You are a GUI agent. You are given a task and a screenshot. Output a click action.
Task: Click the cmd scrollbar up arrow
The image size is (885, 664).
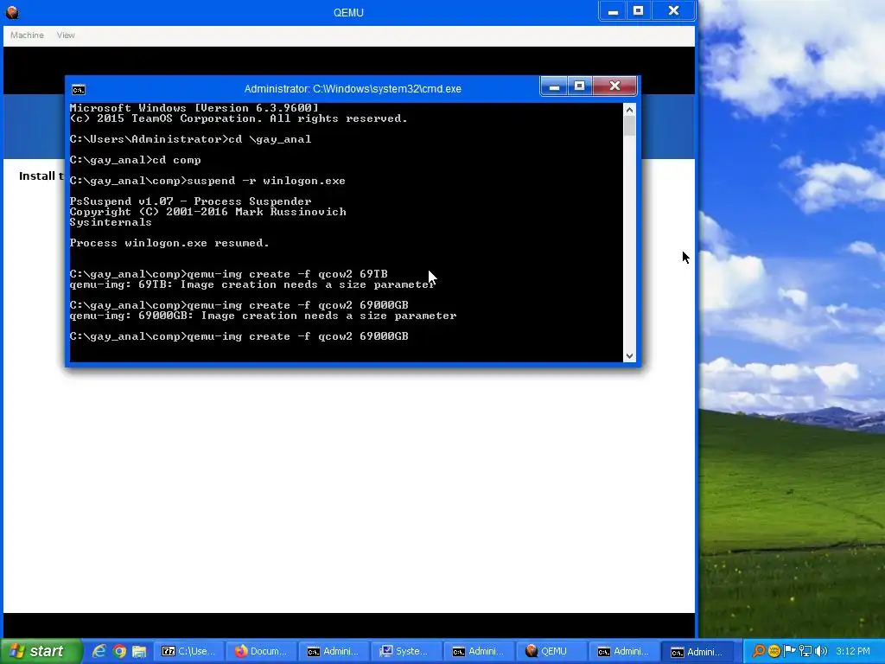629,110
